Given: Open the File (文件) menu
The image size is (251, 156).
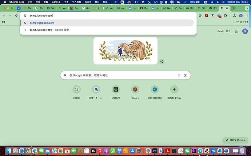Looking at the screenshot, I should coord(29,2).
